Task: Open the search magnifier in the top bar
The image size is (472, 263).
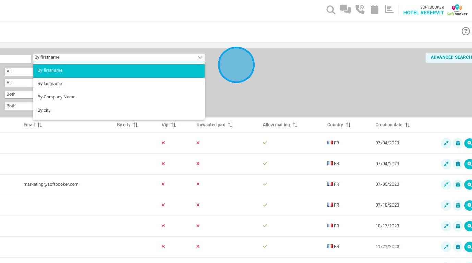Action: [331, 10]
